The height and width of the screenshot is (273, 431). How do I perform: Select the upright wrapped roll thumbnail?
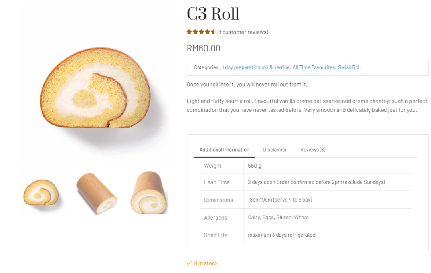point(150,192)
